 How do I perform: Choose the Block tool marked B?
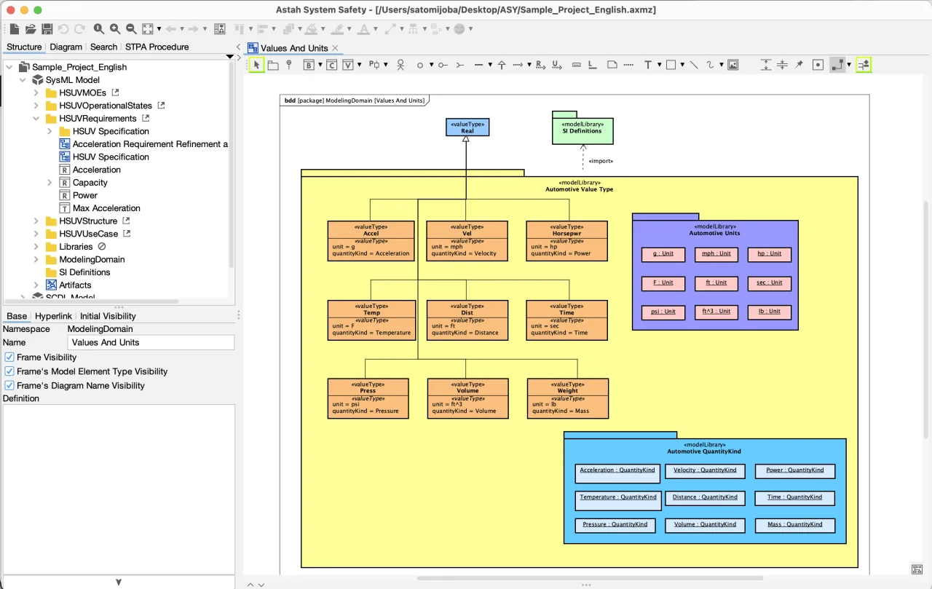(309, 65)
